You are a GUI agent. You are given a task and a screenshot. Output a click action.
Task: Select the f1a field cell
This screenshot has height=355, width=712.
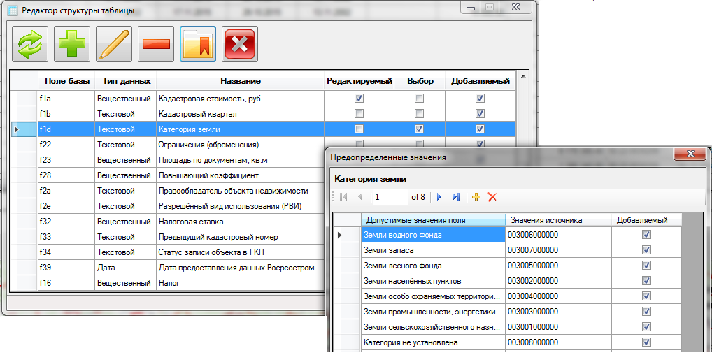pyautogui.click(x=66, y=98)
